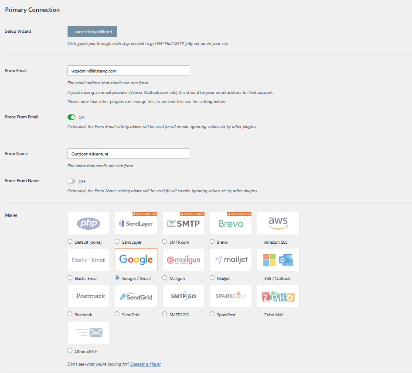Select the Other SMTP envelope icon
Screen dimensions: 412x373
(89, 333)
